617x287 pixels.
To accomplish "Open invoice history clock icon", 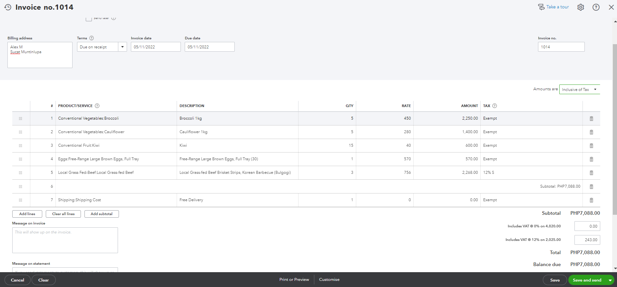I will pos(8,7).
